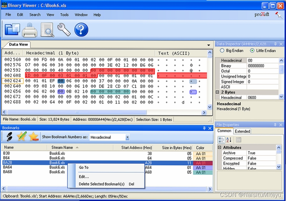
Task: Switch to the Extended tab
Action: pyautogui.click(x=242, y=131)
